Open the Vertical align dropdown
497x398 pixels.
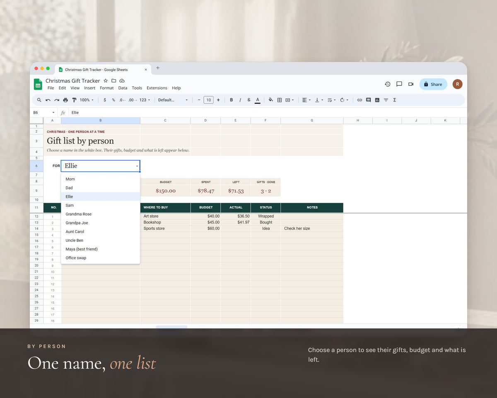pos(319,100)
